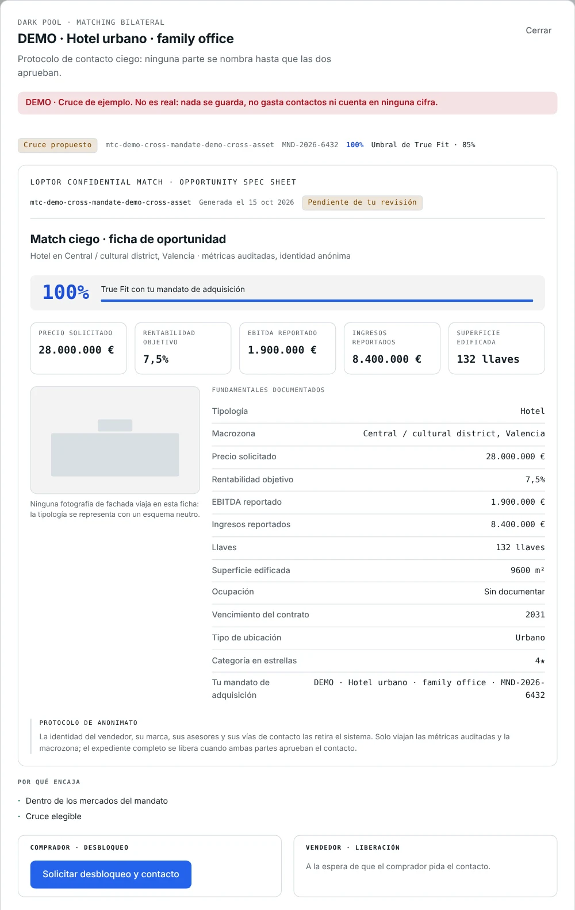Click the Comprador · Desbloqueo heading

coord(79,847)
